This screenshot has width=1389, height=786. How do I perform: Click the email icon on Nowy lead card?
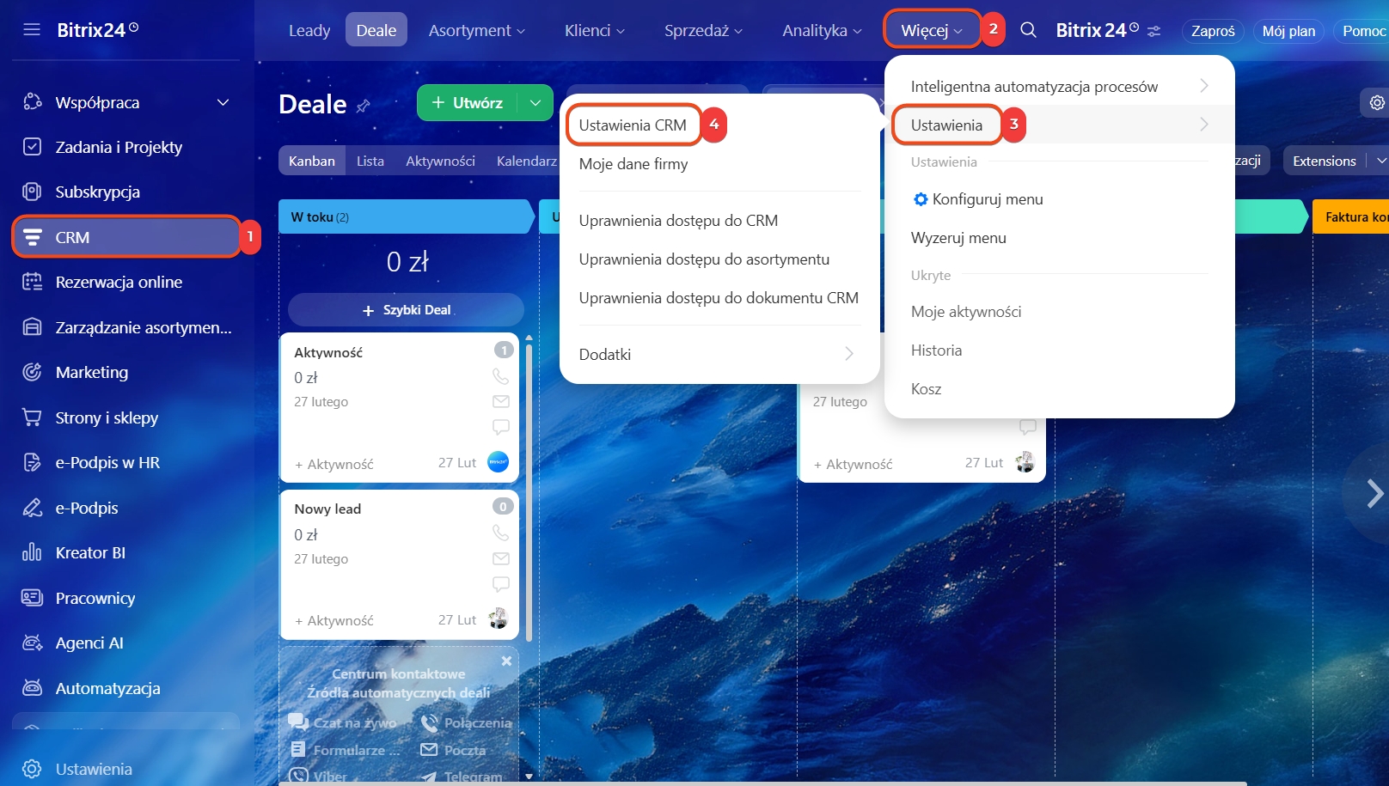click(x=500, y=558)
